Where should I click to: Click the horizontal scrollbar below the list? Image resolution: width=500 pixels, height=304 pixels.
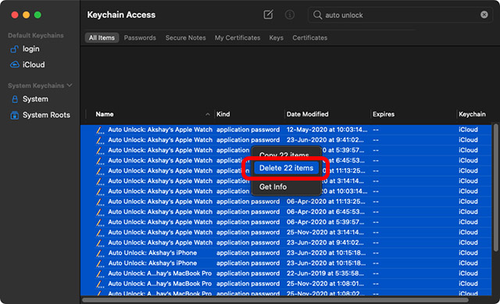tap(276, 300)
